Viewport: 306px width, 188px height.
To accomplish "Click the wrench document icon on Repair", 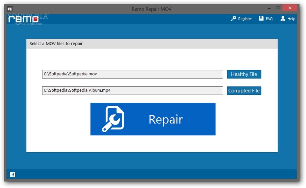I will click(113, 119).
